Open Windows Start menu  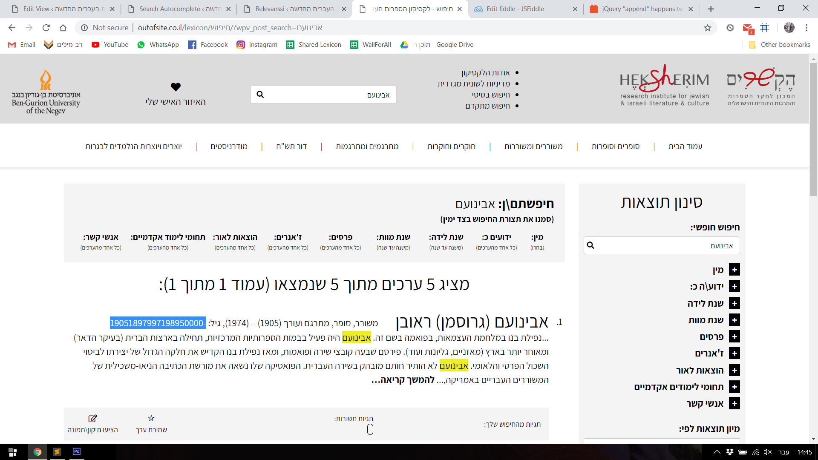pyautogui.click(x=13, y=452)
